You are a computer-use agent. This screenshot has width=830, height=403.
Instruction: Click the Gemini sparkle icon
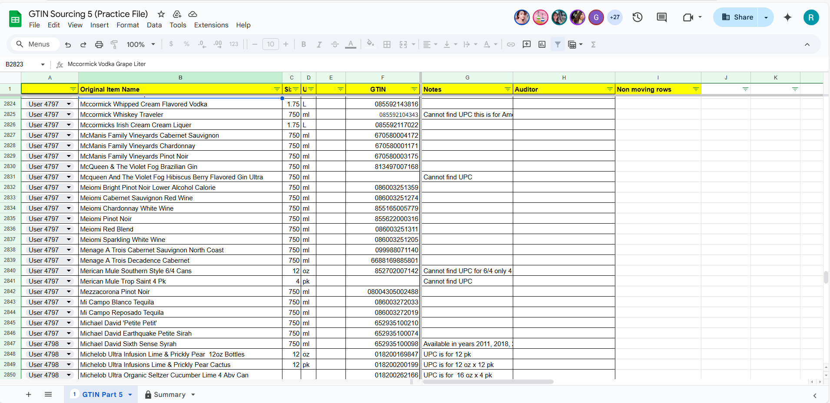click(x=787, y=17)
